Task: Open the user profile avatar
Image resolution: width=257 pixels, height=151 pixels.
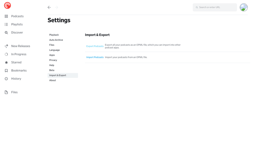Action: click(244, 7)
